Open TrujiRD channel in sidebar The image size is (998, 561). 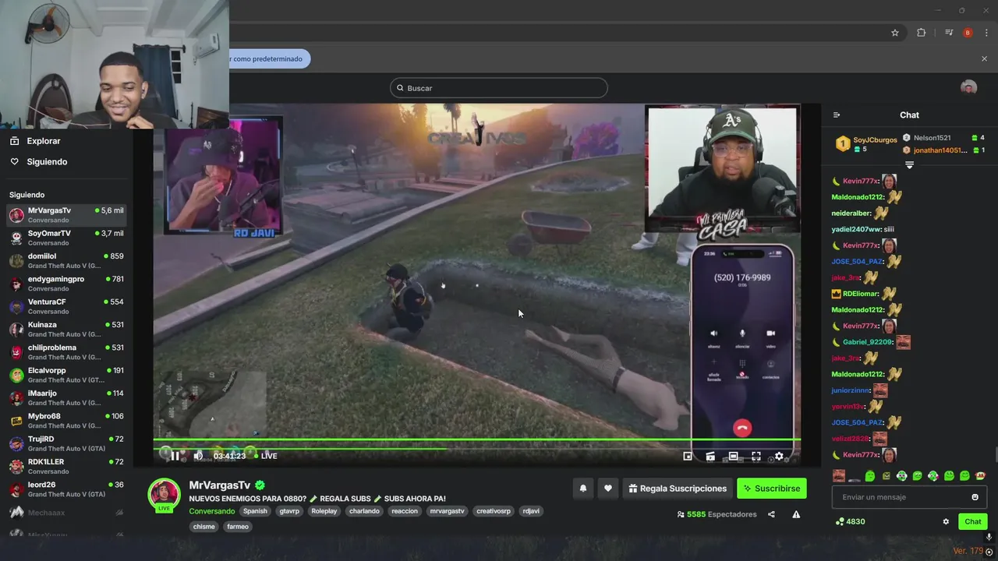coord(66,443)
